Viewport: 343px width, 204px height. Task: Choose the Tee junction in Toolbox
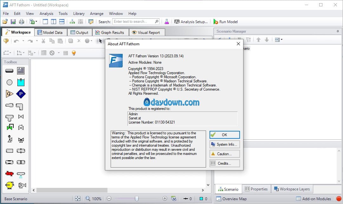(x=10, y=118)
